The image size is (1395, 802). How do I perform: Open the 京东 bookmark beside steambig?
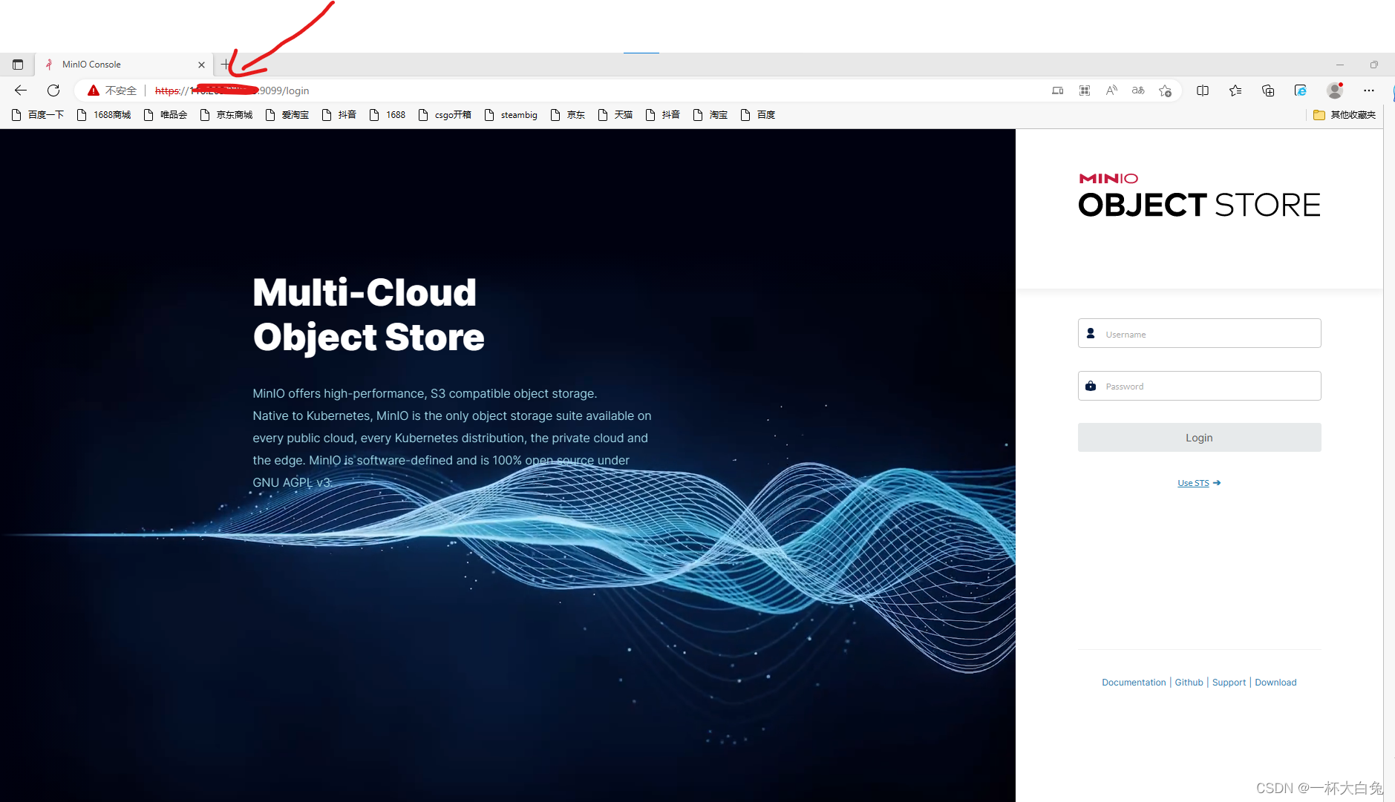point(568,115)
